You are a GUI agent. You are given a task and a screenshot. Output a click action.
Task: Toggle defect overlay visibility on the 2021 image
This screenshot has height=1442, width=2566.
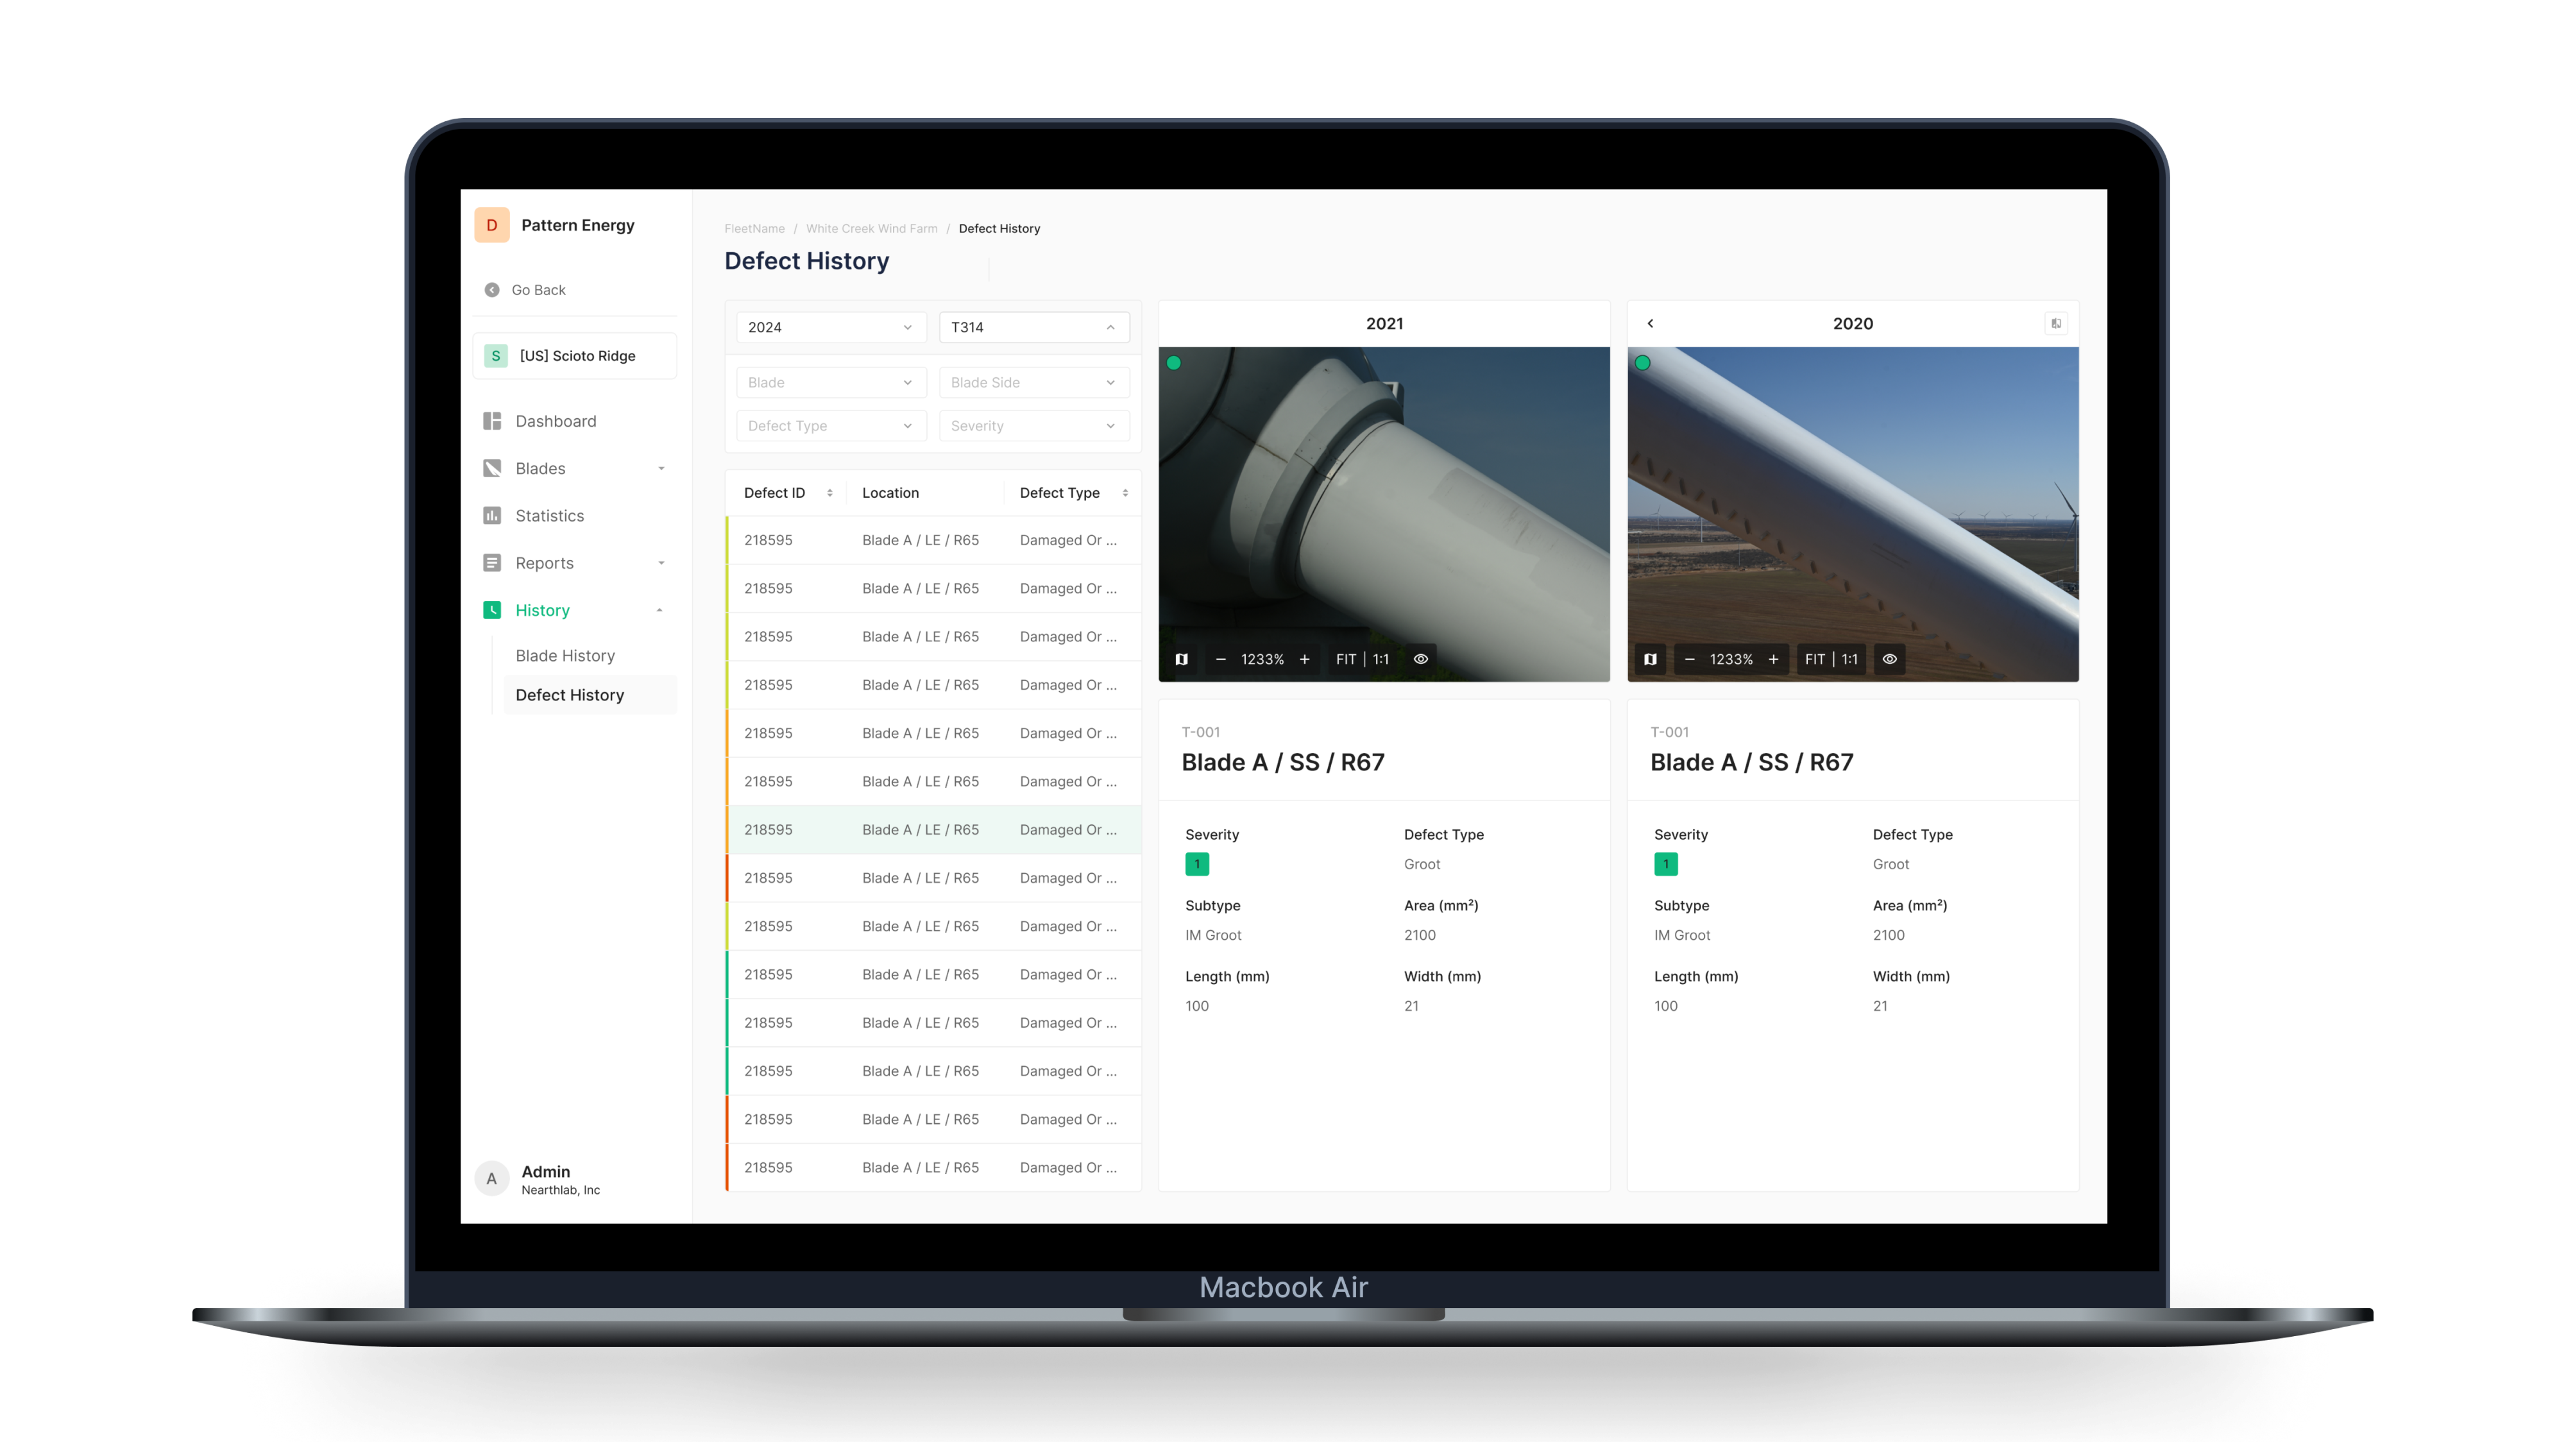(1420, 658)
